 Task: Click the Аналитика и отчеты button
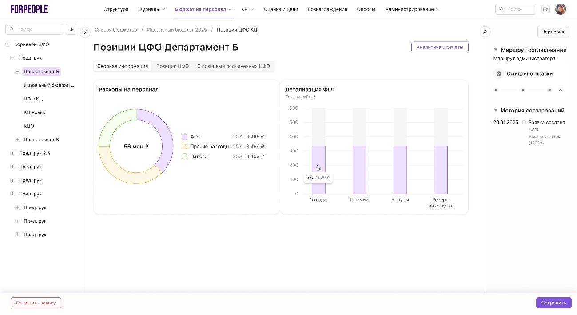[x=439, y=47]
